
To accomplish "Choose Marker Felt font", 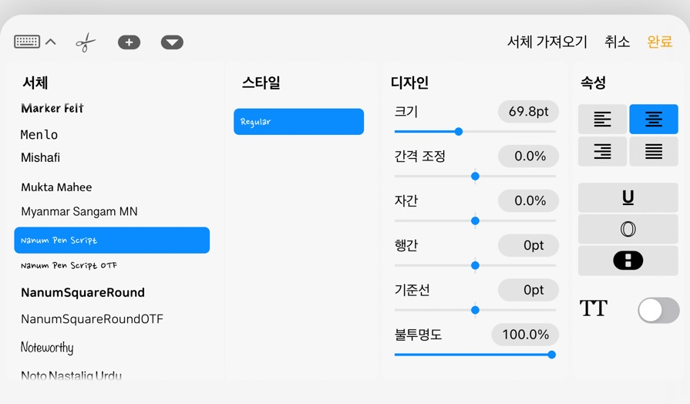I will tap(52, 108).
